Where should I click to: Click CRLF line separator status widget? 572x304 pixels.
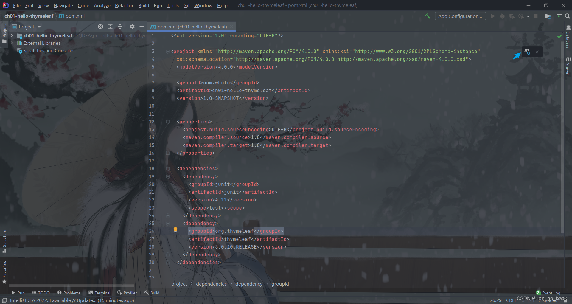pyautogui.click(x=511, y=300)
